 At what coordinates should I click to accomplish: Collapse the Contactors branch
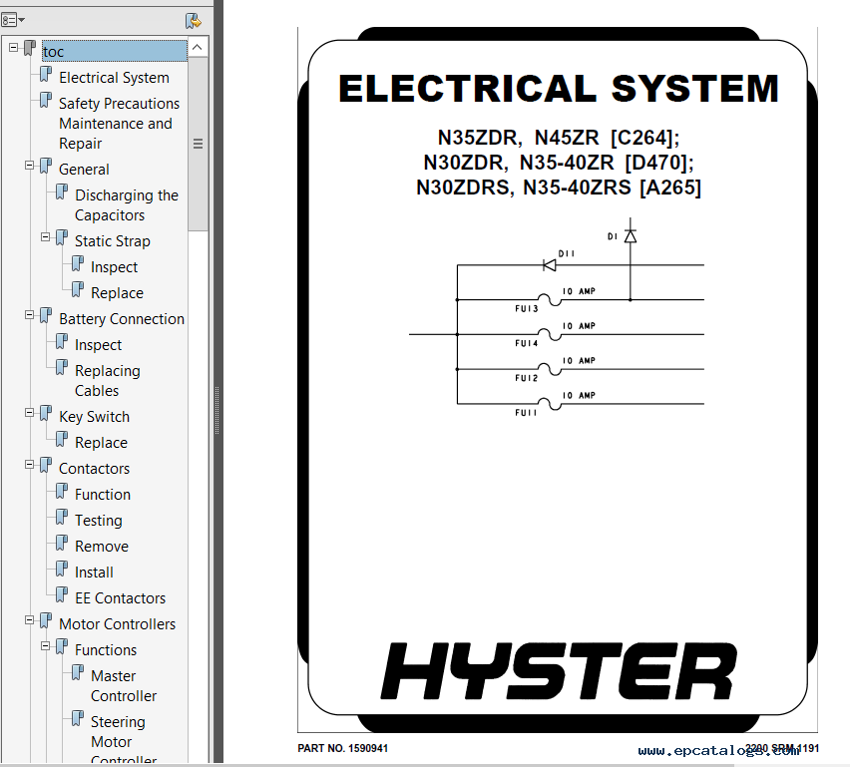(x=29, y=465)
